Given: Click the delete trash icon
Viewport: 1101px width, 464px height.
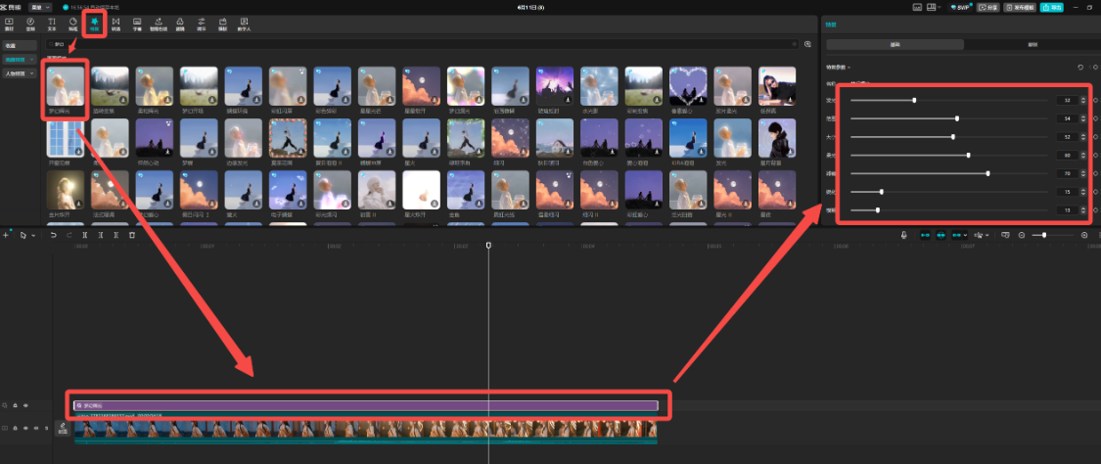Looking at the screenshot, I should pyautogui.click(x=132, y=235).
